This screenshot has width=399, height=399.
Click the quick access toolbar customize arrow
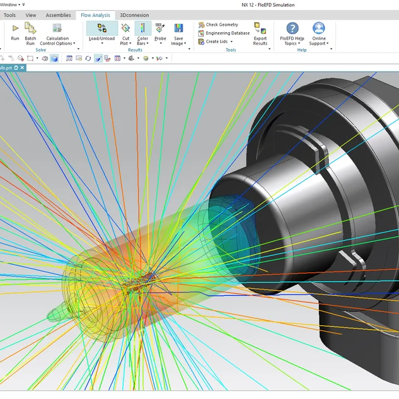click(x=24, y=4)
